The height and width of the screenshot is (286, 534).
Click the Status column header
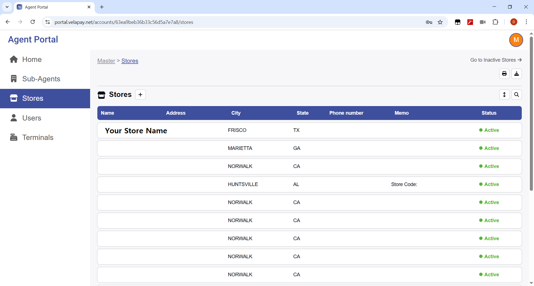[489, 113]
